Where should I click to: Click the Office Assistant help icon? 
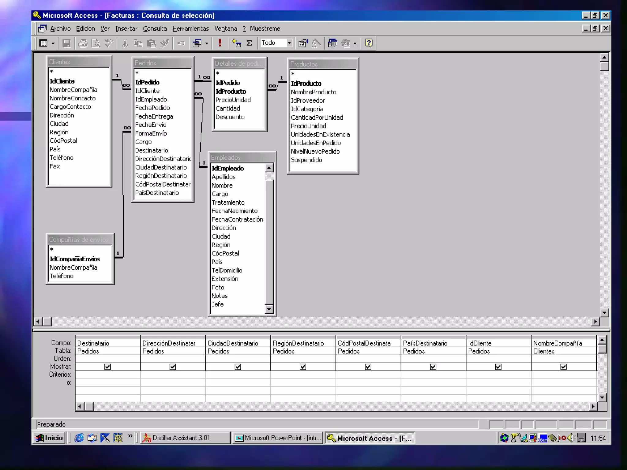[369, 43]
